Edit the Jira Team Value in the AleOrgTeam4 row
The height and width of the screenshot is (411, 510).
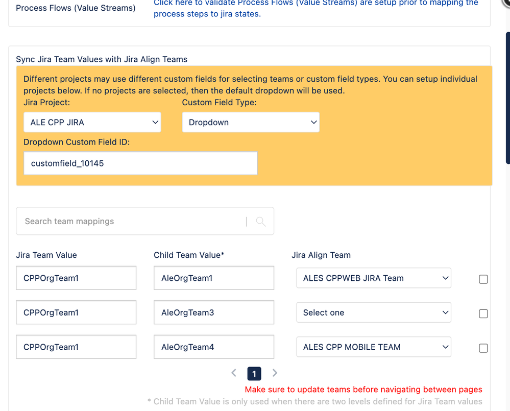point(76,347)
